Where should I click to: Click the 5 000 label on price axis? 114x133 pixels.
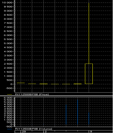click(x=8, y=43)
